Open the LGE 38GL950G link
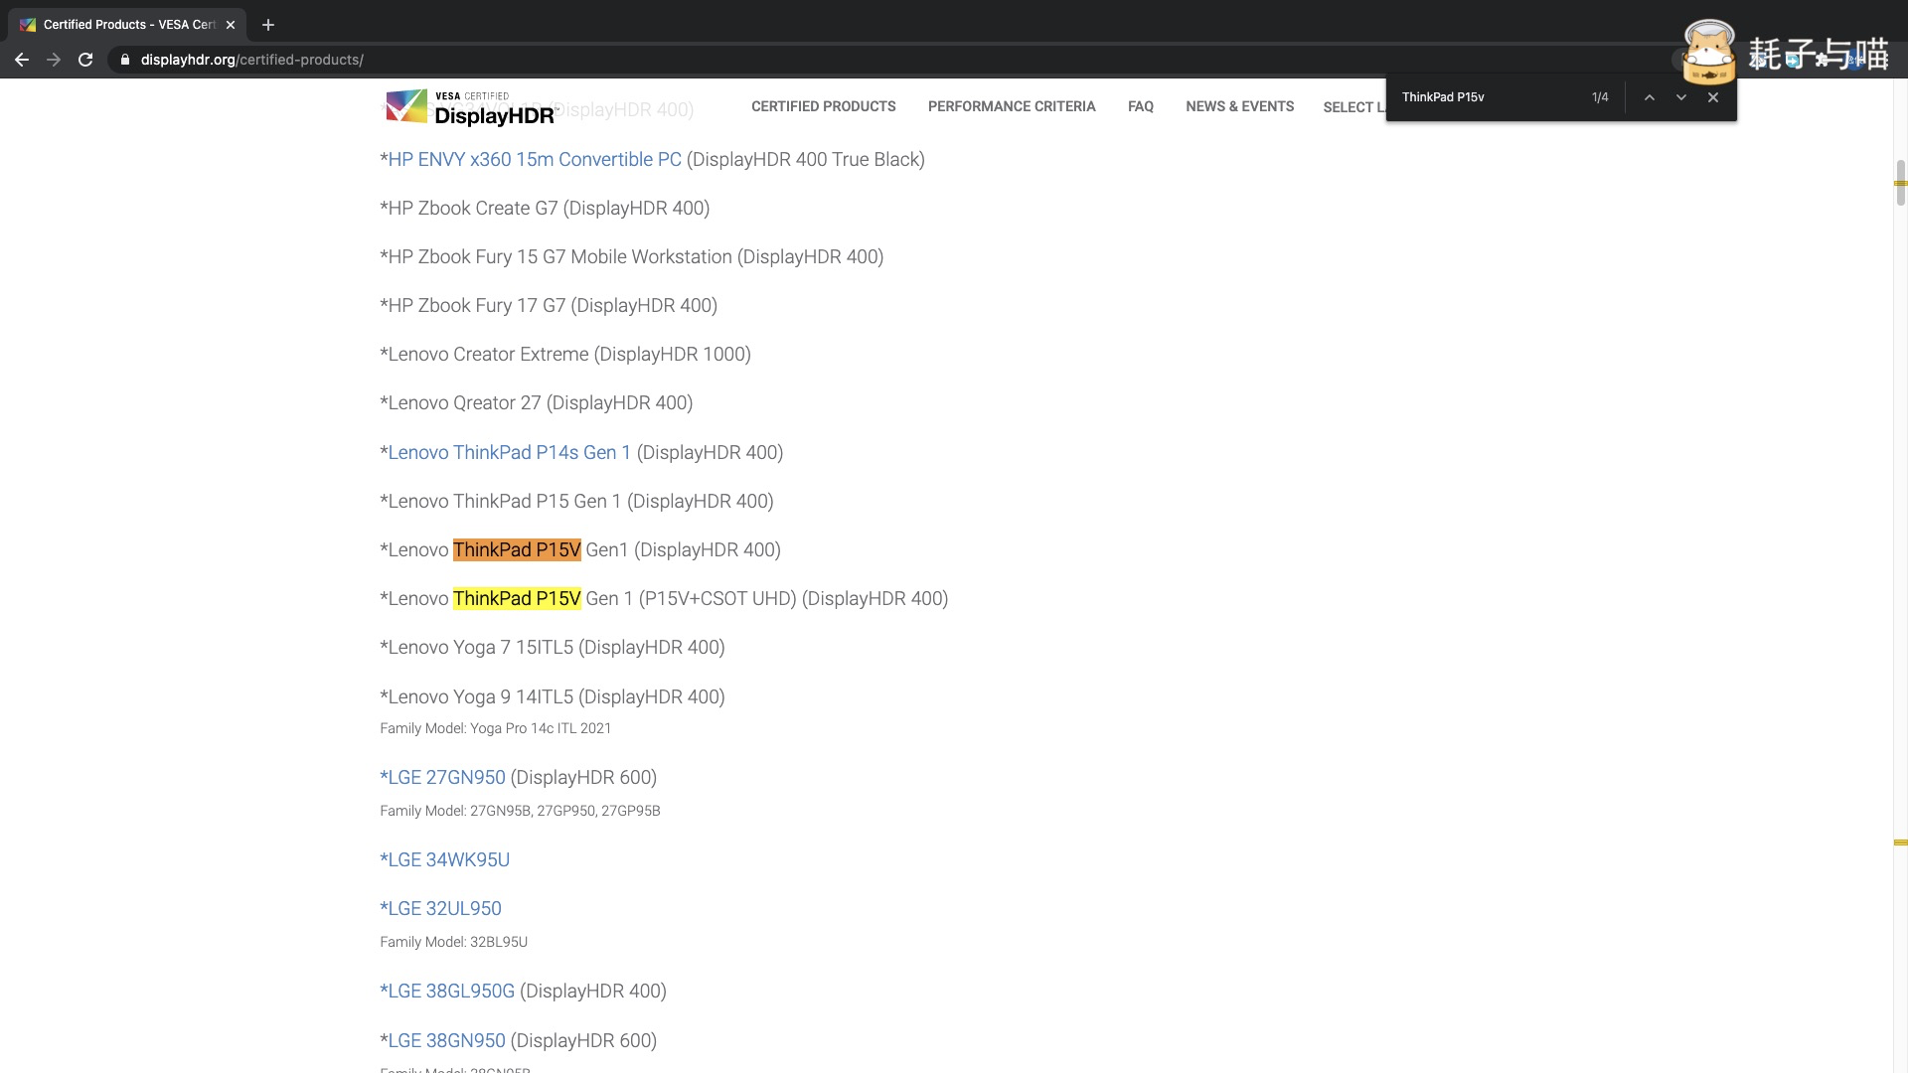Image resolution: width=1908 pixels, height=1073 pixels. click(x=447, y=992)
